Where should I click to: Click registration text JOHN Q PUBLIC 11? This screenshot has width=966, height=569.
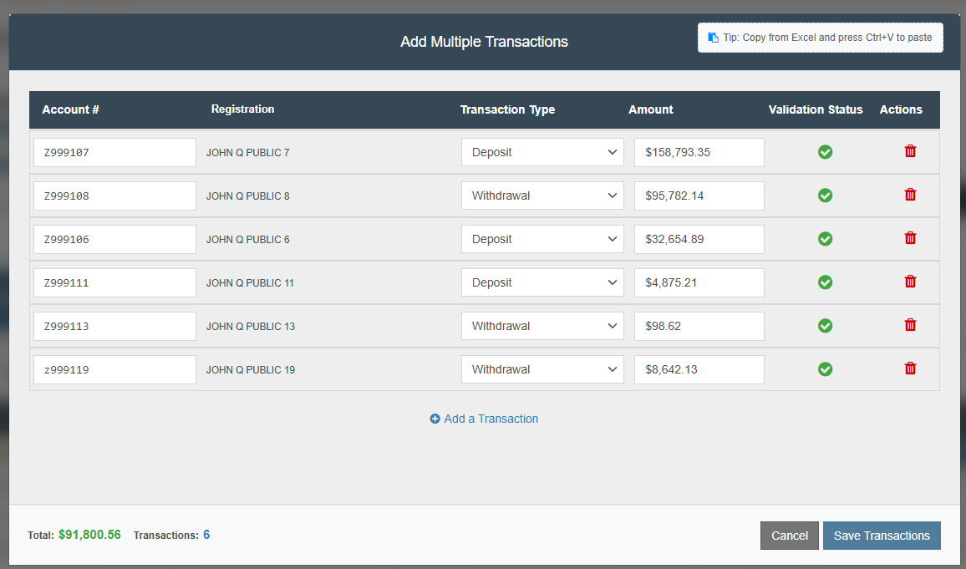[x=250, y=283]
